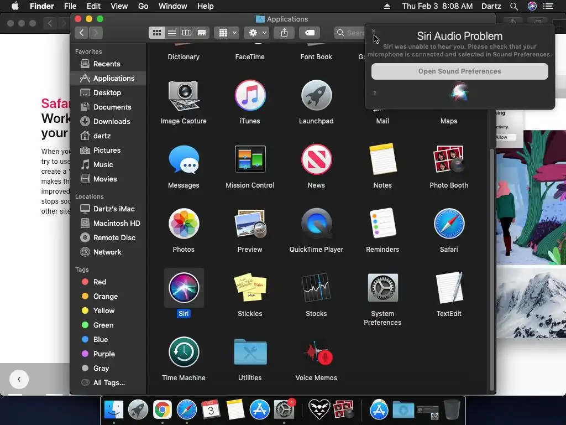Select QuickTime Player icon
Viewport: 566px width, 425px height.
pos(316,224)
